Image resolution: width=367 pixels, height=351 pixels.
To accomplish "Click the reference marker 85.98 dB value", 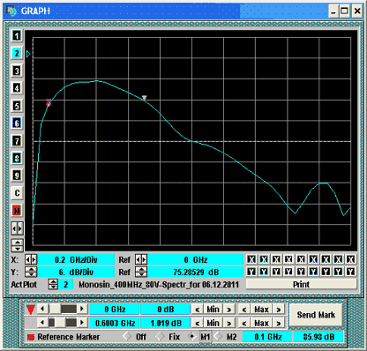I will 318,337.
